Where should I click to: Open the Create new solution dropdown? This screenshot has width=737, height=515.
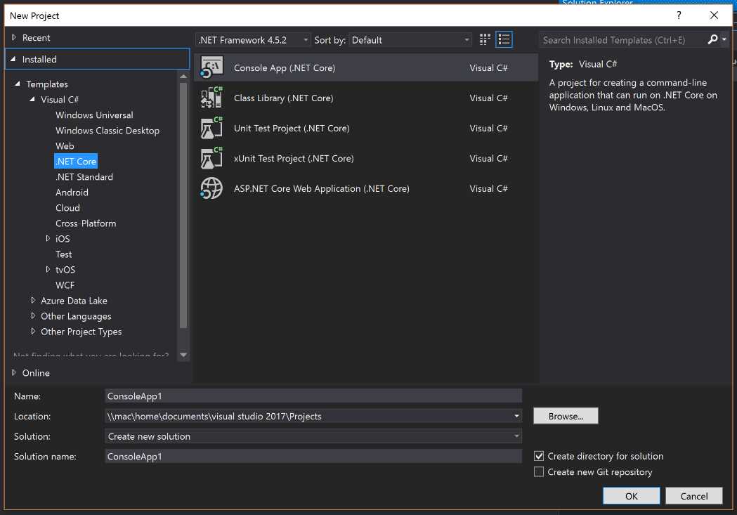tap(516, 436)
